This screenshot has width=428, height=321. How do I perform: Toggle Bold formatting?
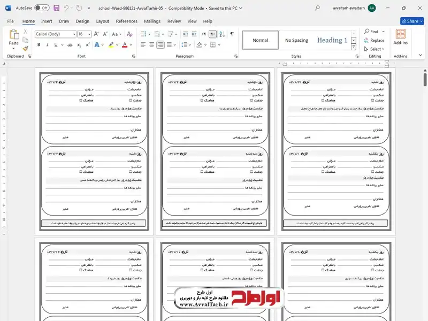pos(39,45)
